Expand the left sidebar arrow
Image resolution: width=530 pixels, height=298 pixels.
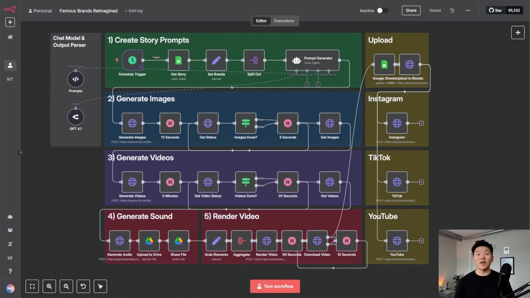20,152
